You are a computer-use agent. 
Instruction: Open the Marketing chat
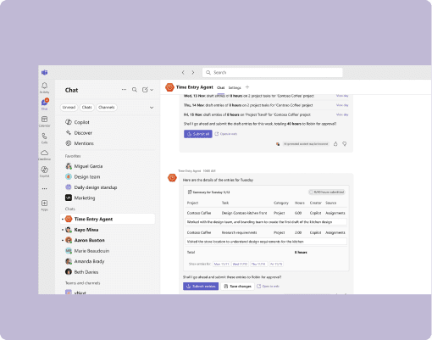click(108, 198)
